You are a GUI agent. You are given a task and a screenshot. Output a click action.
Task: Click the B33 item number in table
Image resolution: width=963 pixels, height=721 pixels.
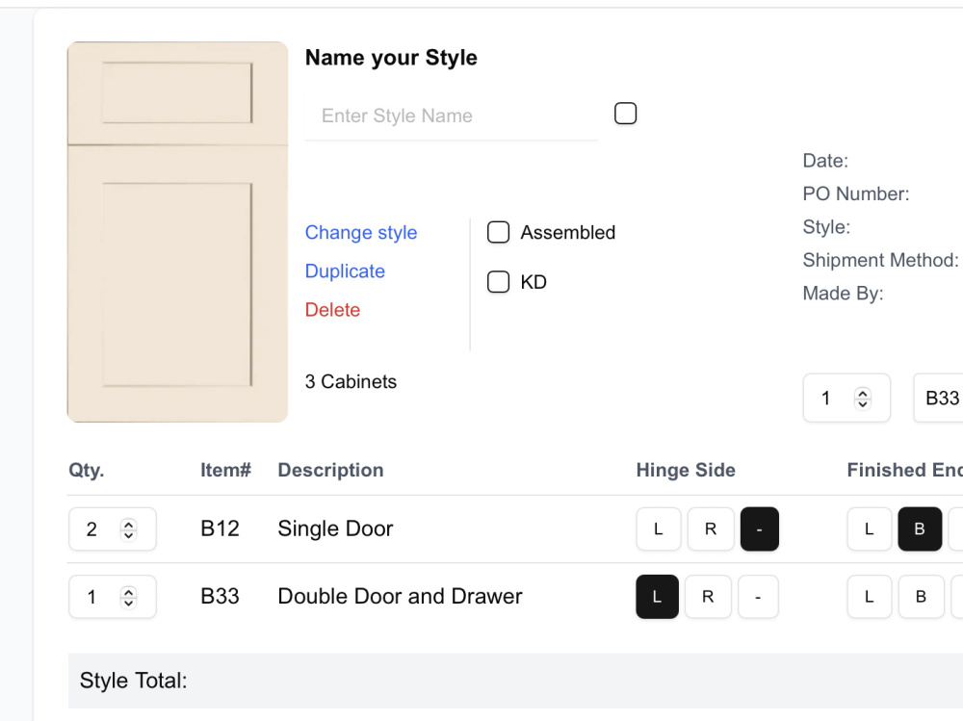220,596
